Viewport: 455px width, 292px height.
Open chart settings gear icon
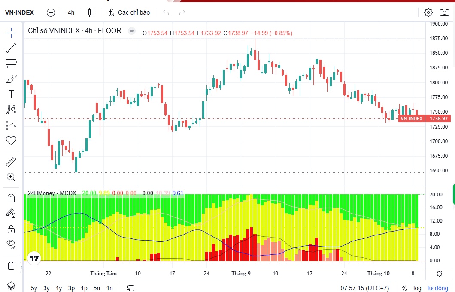(428, 12)
